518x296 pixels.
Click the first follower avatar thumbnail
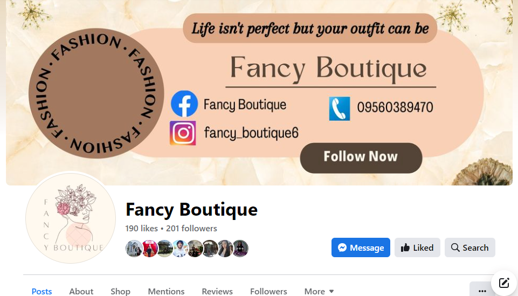134,249
